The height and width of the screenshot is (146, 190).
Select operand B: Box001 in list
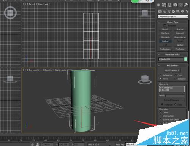(172, 90)
